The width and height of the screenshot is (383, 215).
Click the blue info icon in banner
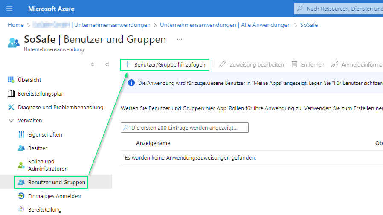[131, 83]
